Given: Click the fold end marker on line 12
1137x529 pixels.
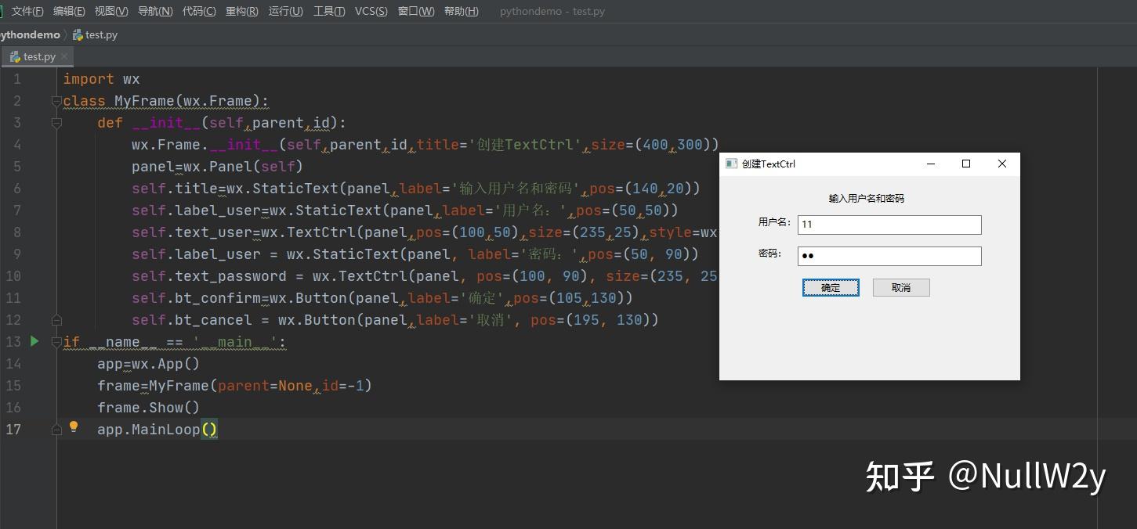Looking at the screenshot, I should (56, 320).
